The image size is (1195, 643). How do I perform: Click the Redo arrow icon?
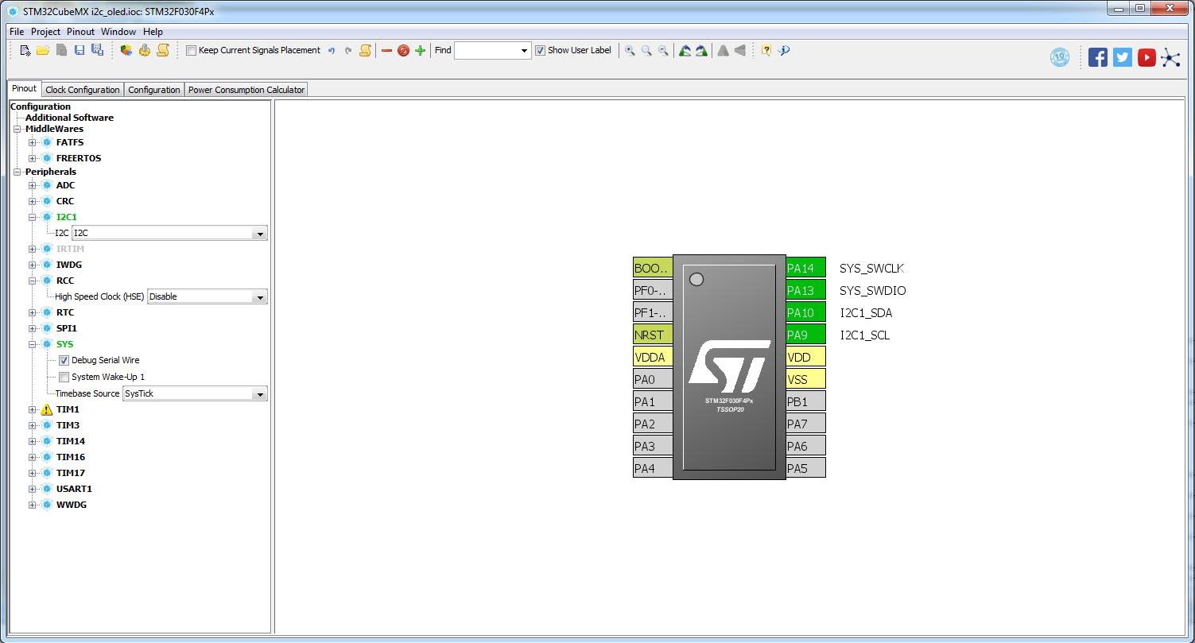(348, 50)
